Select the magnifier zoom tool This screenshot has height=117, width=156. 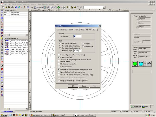[19, 7]
